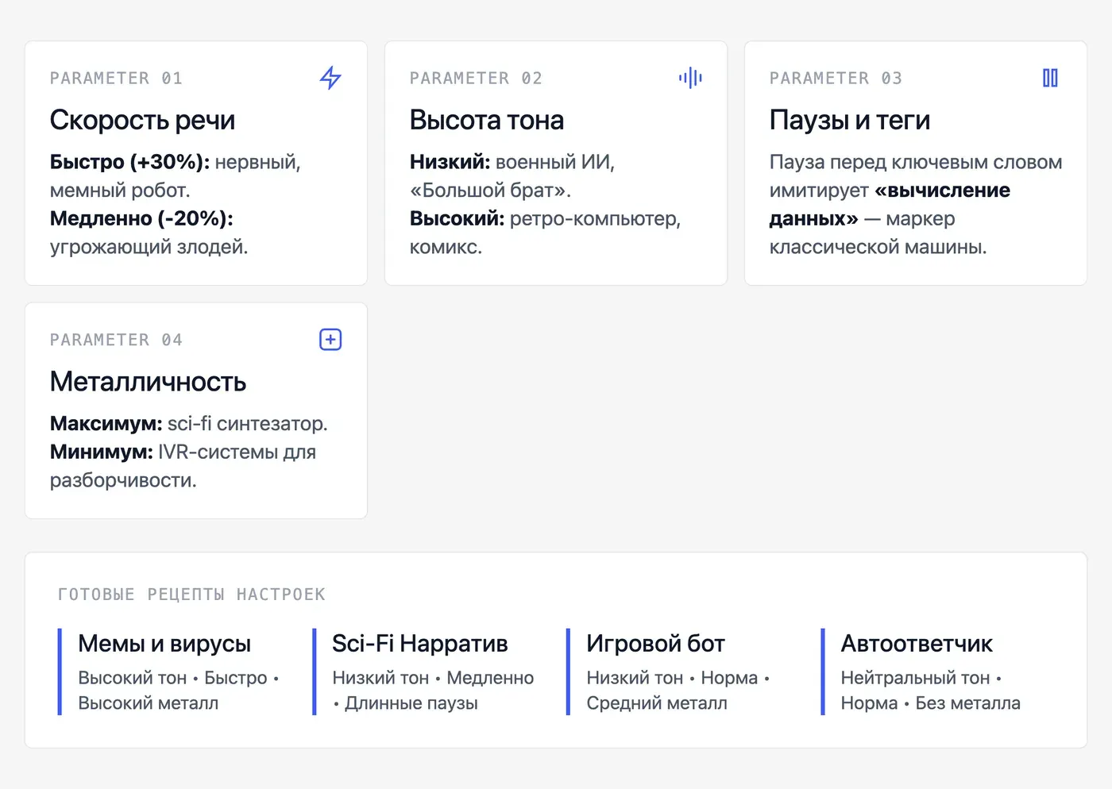Select the 'Высота тона' heading

click(487, 120)
